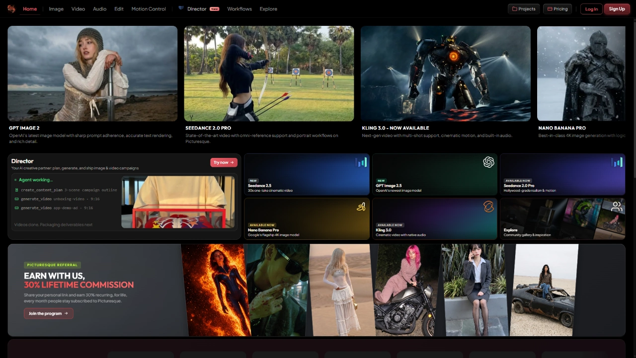636x358 pixels.
Task: Click the bars icon on the Seedance 2.5 card
Action: (361, 162)
